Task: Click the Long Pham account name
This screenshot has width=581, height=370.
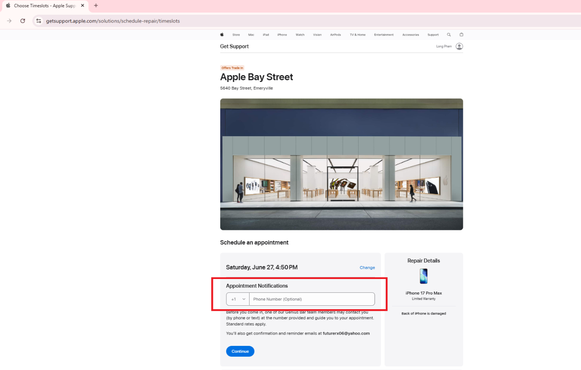Action: click(x=444, y=46)
